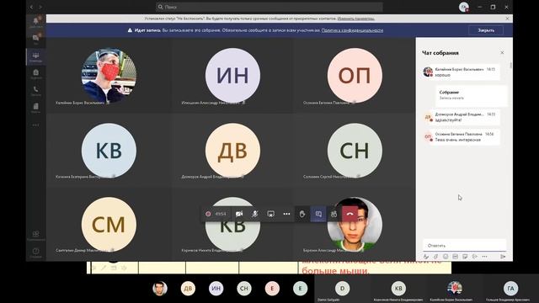Screen dimensions: 539x303
Task: Open more compose options ellipsis in chat
Action: click(x=484, y=257)
